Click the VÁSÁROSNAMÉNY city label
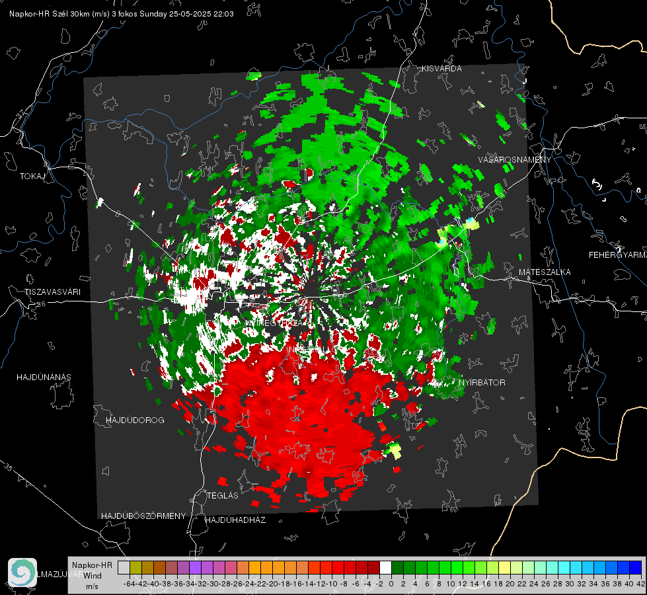The width and height of the screenshot is (647, 595). point(515,159)
